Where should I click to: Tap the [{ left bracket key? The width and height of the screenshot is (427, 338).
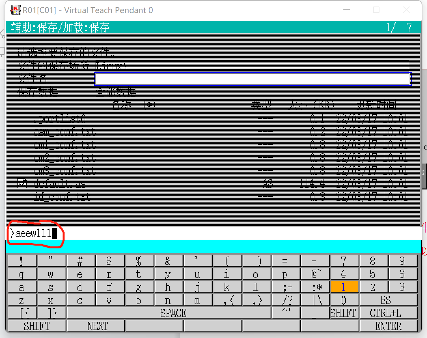click(x=22, y=313)
